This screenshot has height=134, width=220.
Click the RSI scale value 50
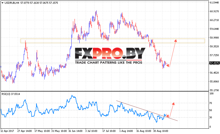pos(211,110)
